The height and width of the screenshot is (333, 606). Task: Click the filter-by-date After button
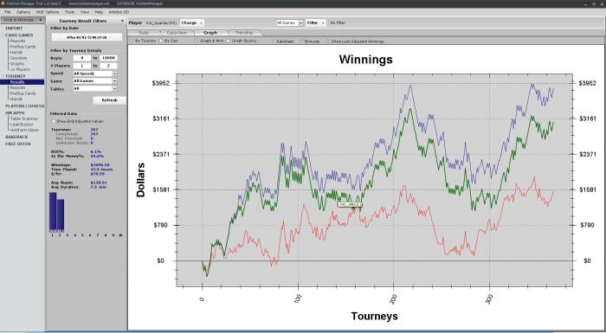[x=87, y=37]
